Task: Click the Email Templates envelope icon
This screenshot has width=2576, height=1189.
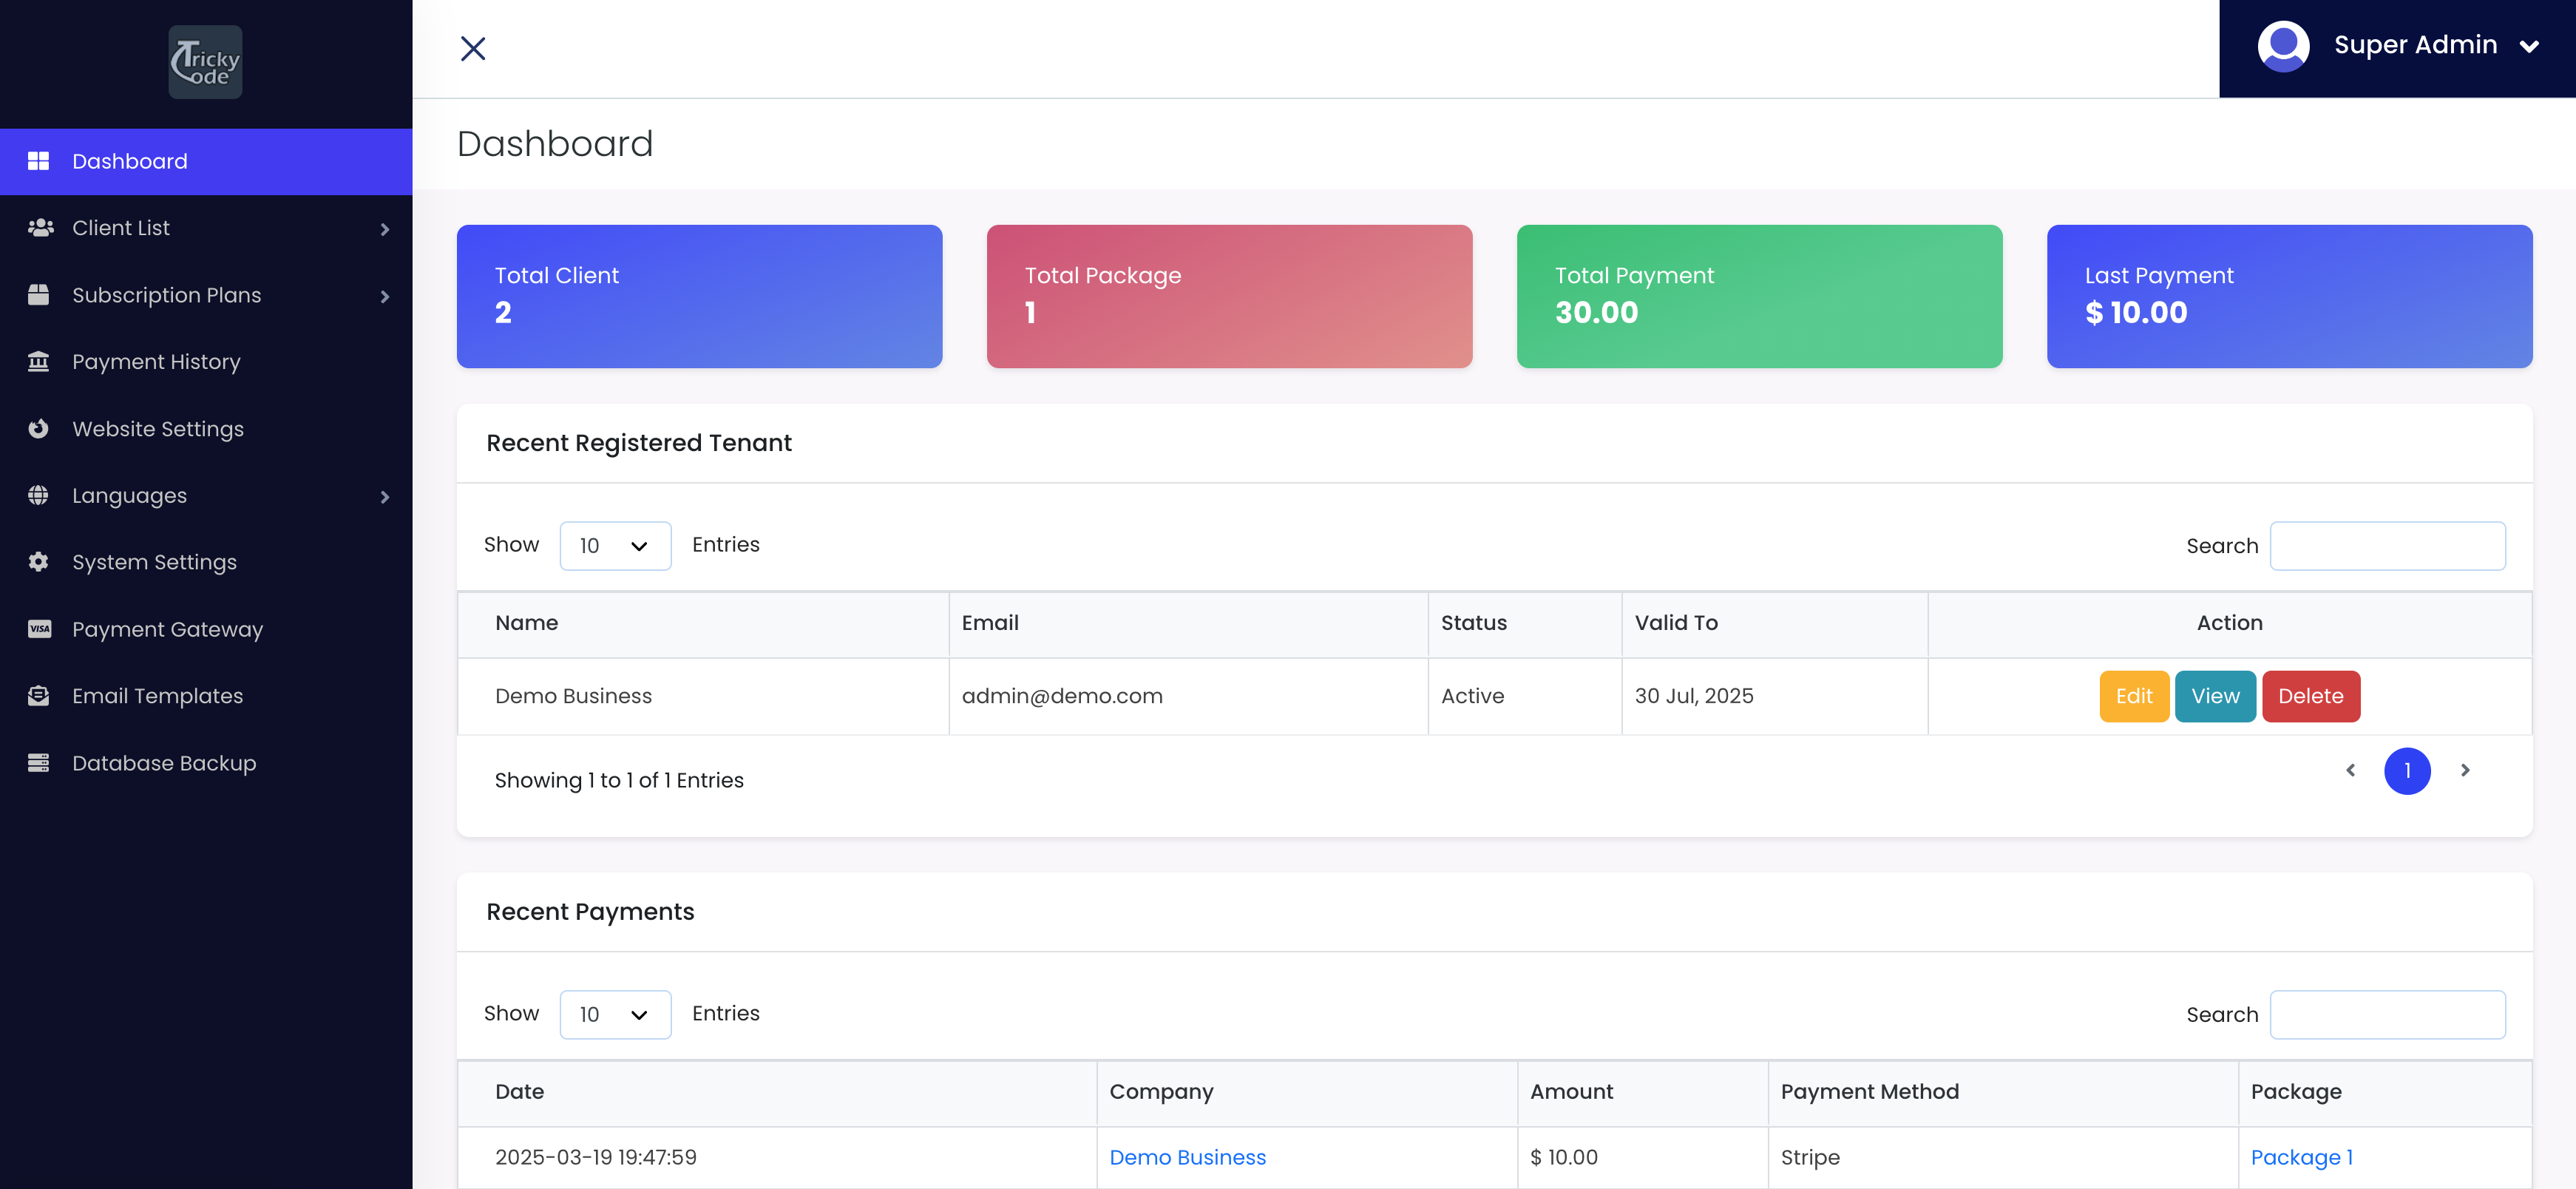Action: (38, 695)
